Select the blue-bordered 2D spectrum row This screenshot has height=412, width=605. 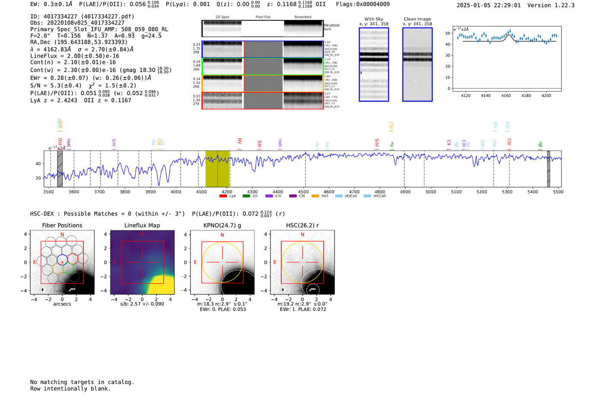coord(262,49)
